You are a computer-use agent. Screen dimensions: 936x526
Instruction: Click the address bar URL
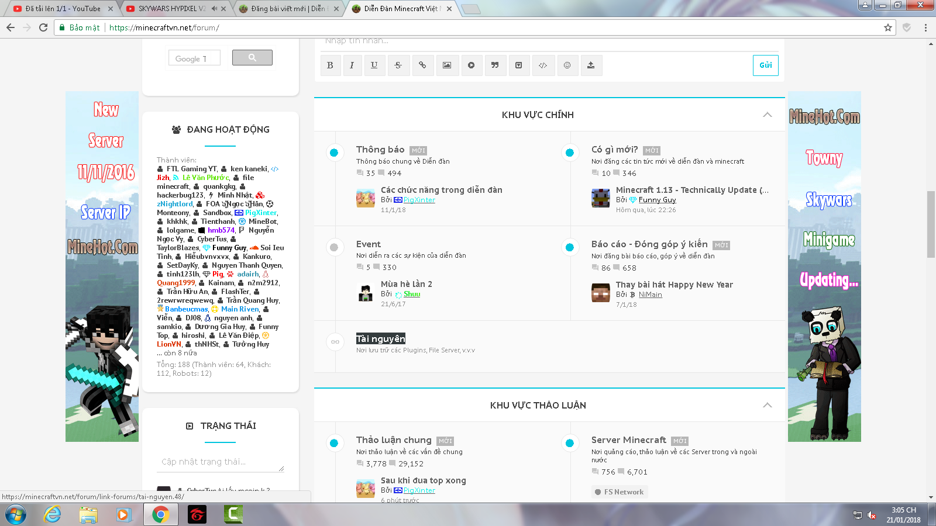pyautogui.click(x=164, y=27)
